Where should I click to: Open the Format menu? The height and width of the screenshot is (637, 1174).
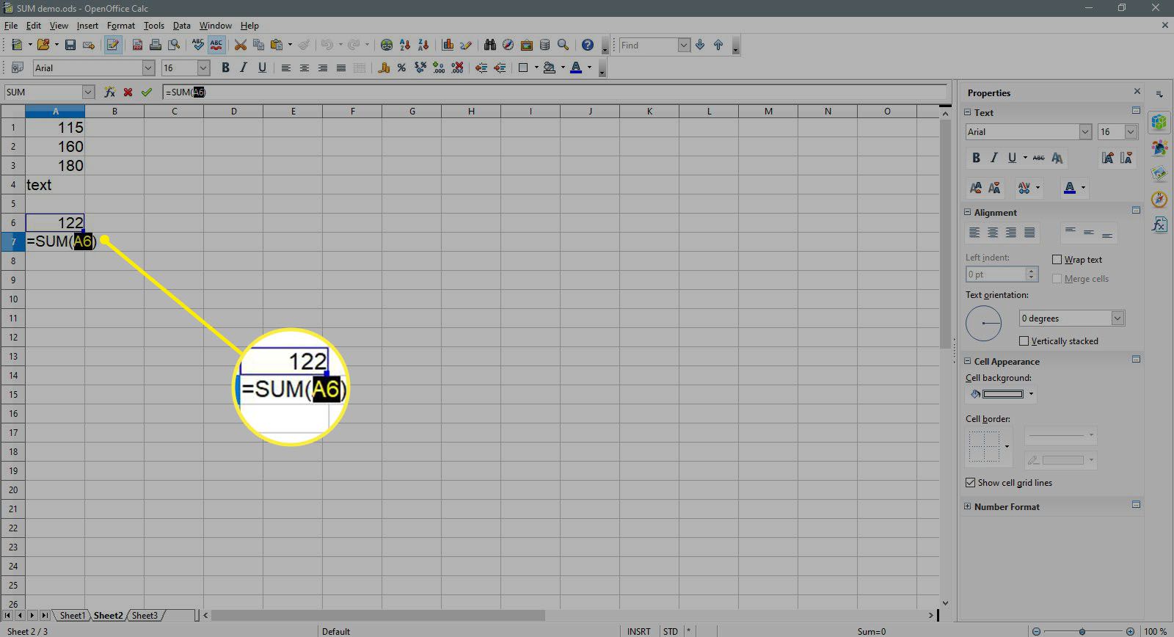(121, 26)
